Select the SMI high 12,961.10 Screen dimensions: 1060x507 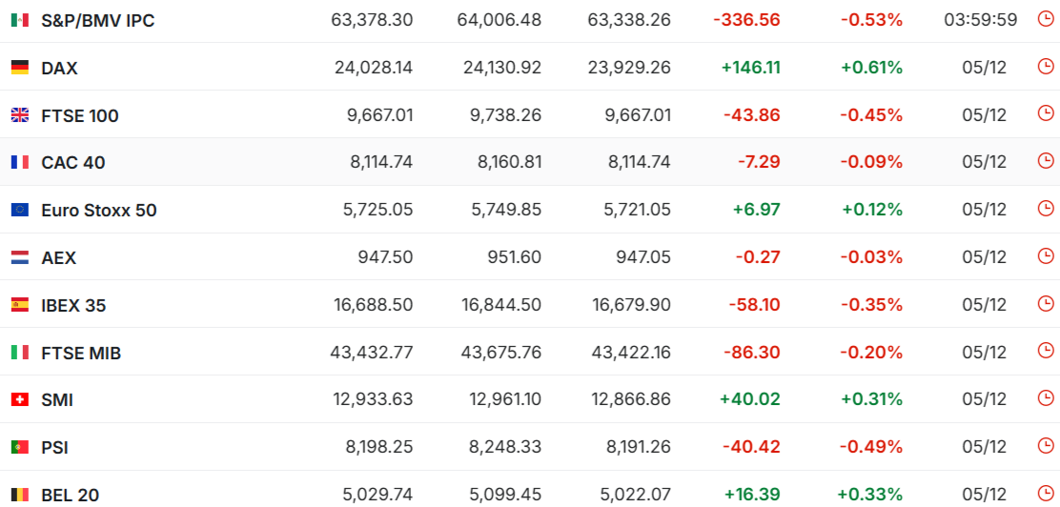pos(505,399)
